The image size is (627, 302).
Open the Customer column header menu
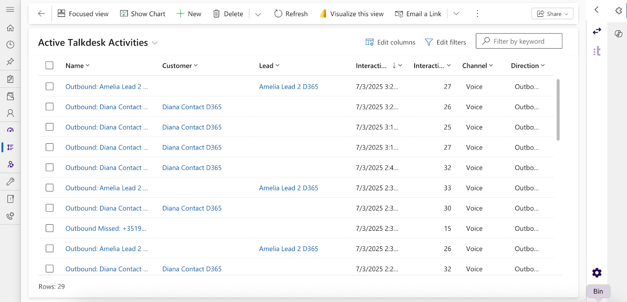point(180,65)
